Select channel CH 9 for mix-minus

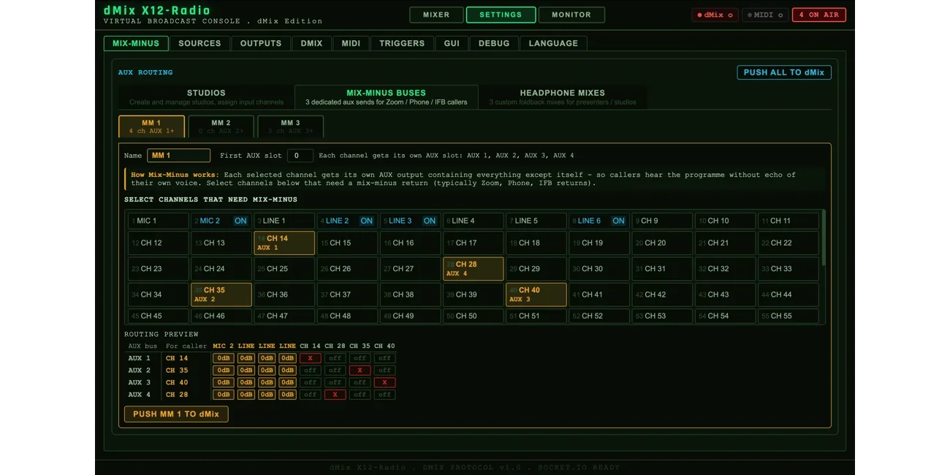pos(662,221)
